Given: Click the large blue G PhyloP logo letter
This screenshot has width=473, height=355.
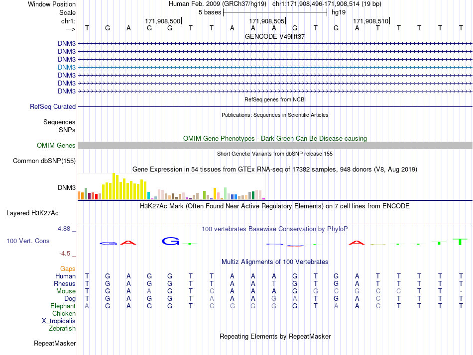Looking at the screenshot, I should 170,241.
